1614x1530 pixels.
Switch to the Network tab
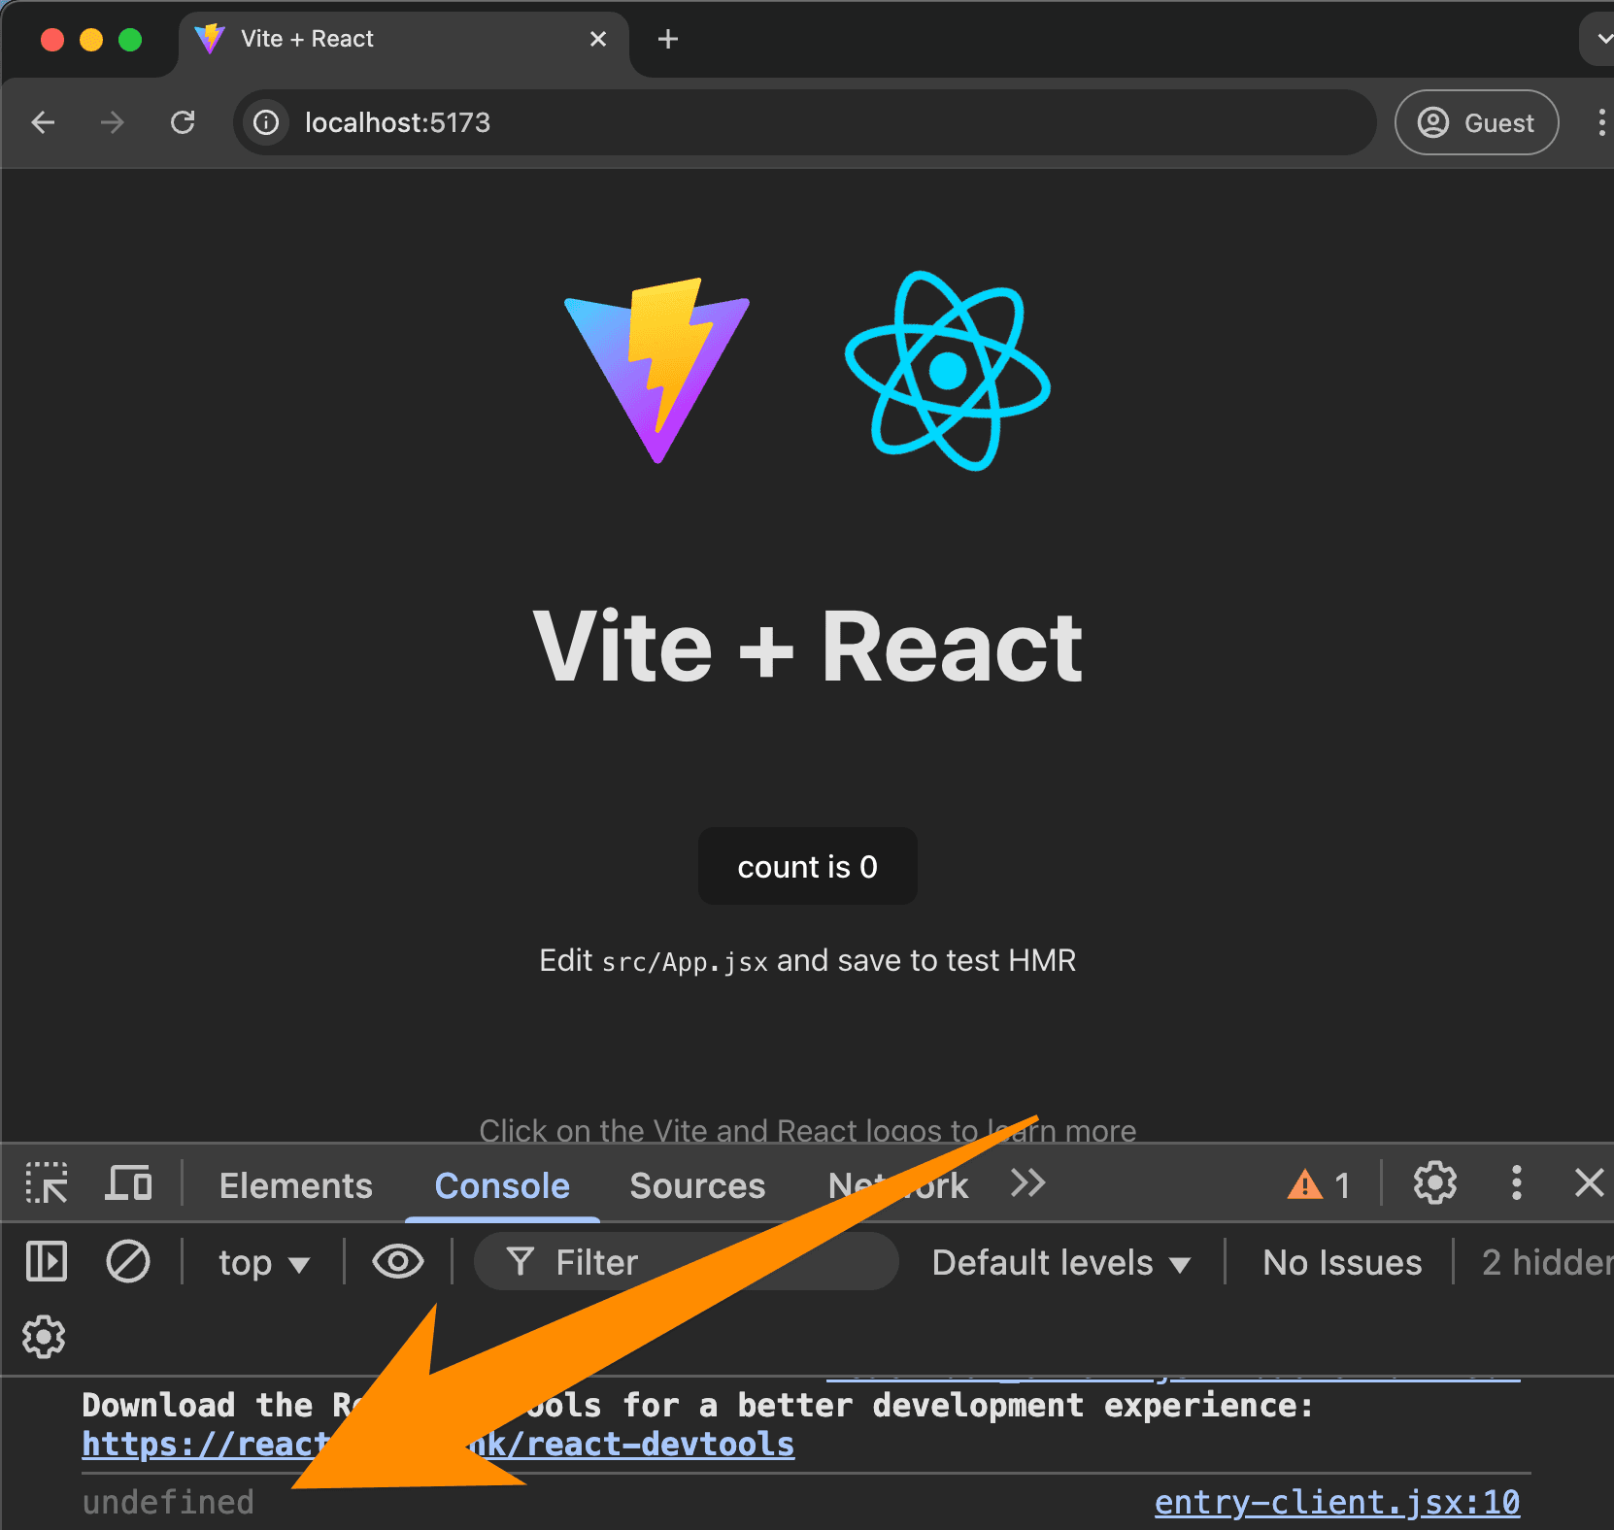click(x=898, y=1185)
